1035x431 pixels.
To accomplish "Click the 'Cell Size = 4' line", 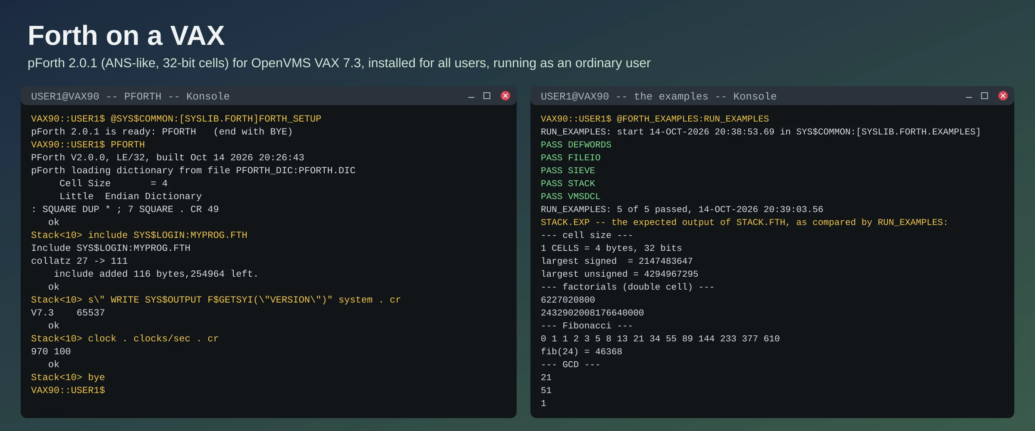I will pyautogui.click(x=113, y=183).
